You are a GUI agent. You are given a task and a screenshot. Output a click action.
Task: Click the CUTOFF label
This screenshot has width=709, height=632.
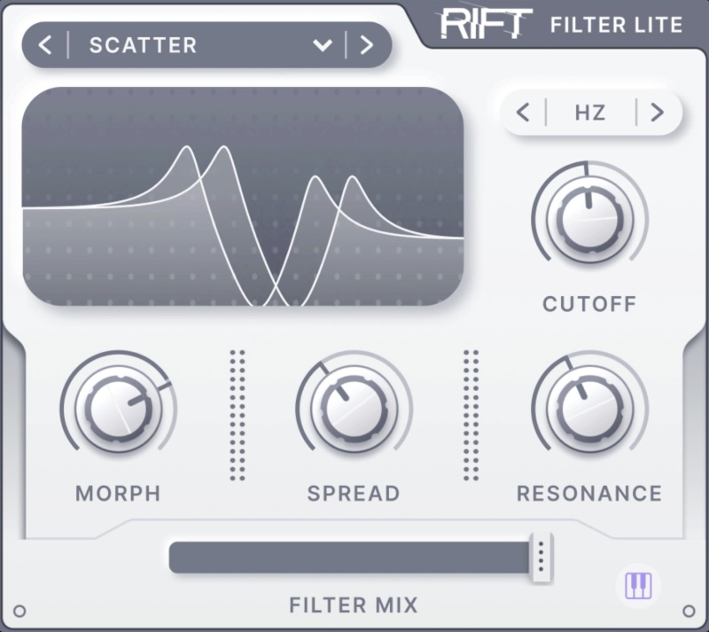(588, 304)
